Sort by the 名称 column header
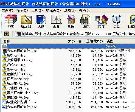135x112 pixels. 27,41
